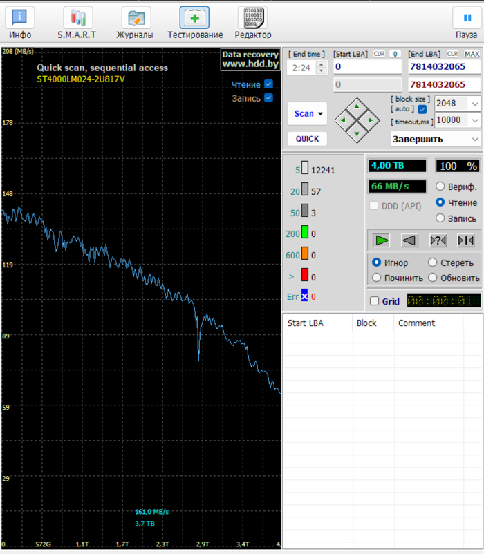Click the Comment column header
This screenshot has width=484, height=554.
[x=429, y=323]
